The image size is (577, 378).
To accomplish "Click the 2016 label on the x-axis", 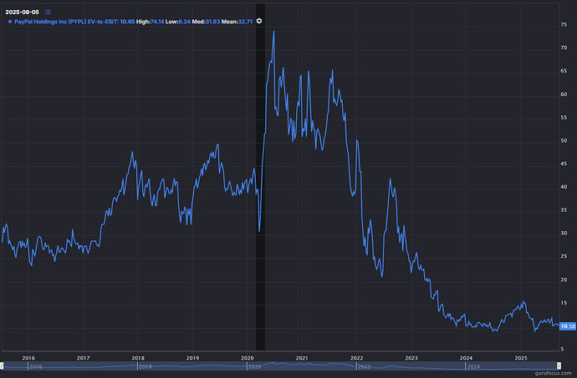I will (x=28, y=356).
